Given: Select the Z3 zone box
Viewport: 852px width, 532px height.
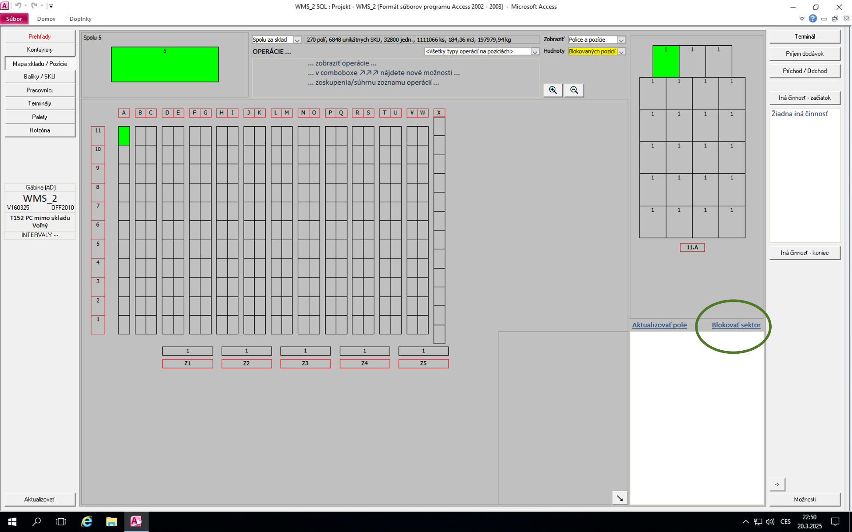Looking at the screenshot, I should [x=305, y=364].
